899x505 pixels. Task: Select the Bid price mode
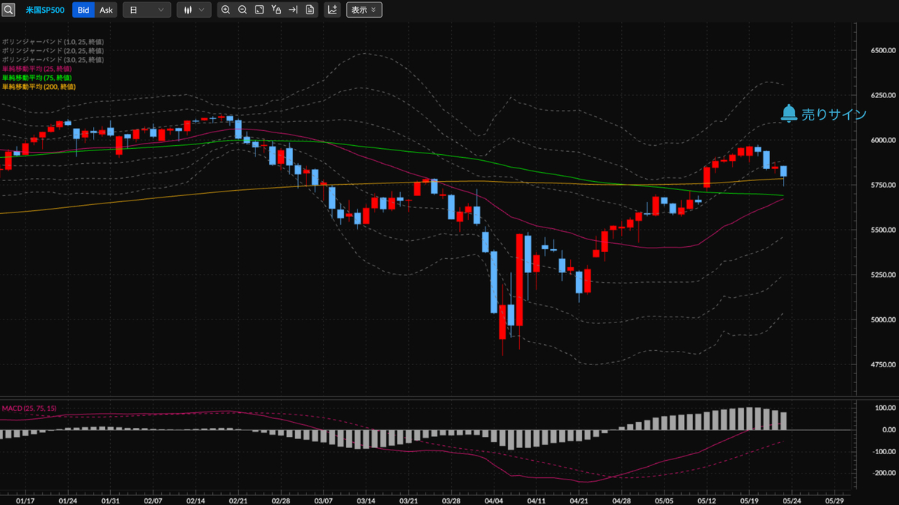pos(85,10)
